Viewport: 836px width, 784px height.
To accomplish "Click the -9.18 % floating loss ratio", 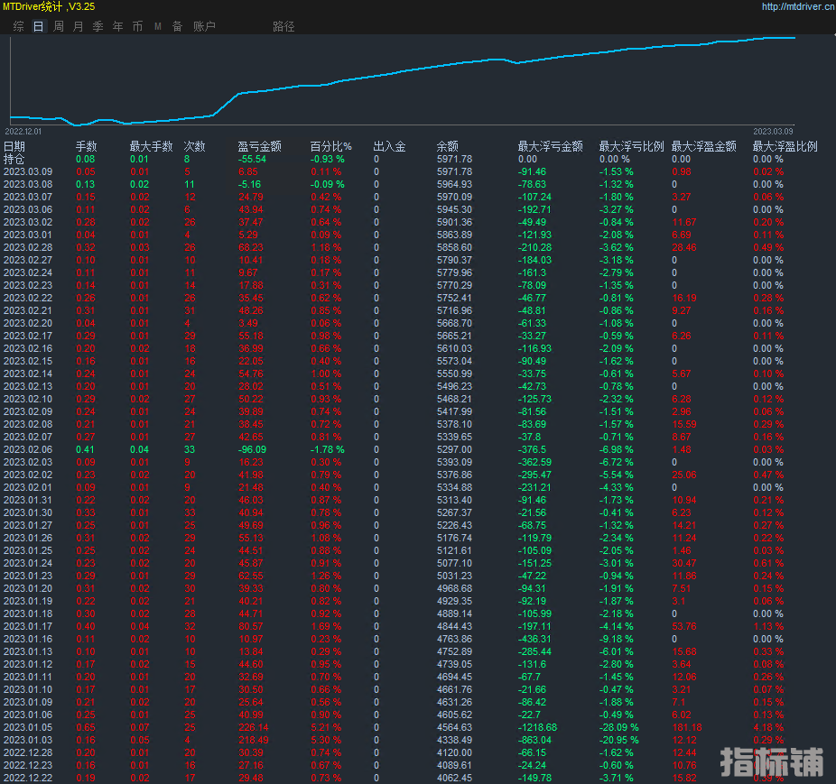I will [x=617, y=639].
